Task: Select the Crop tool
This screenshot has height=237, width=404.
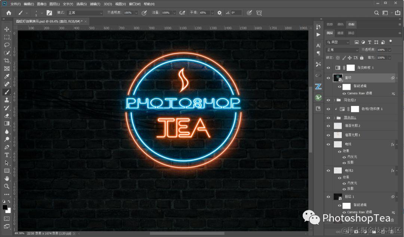Action: [7, 61]
